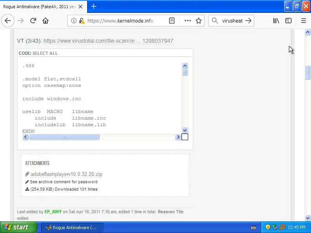Click SELECT ALL above the code box
The image size is (311, 233).
(x=45, y=53)
